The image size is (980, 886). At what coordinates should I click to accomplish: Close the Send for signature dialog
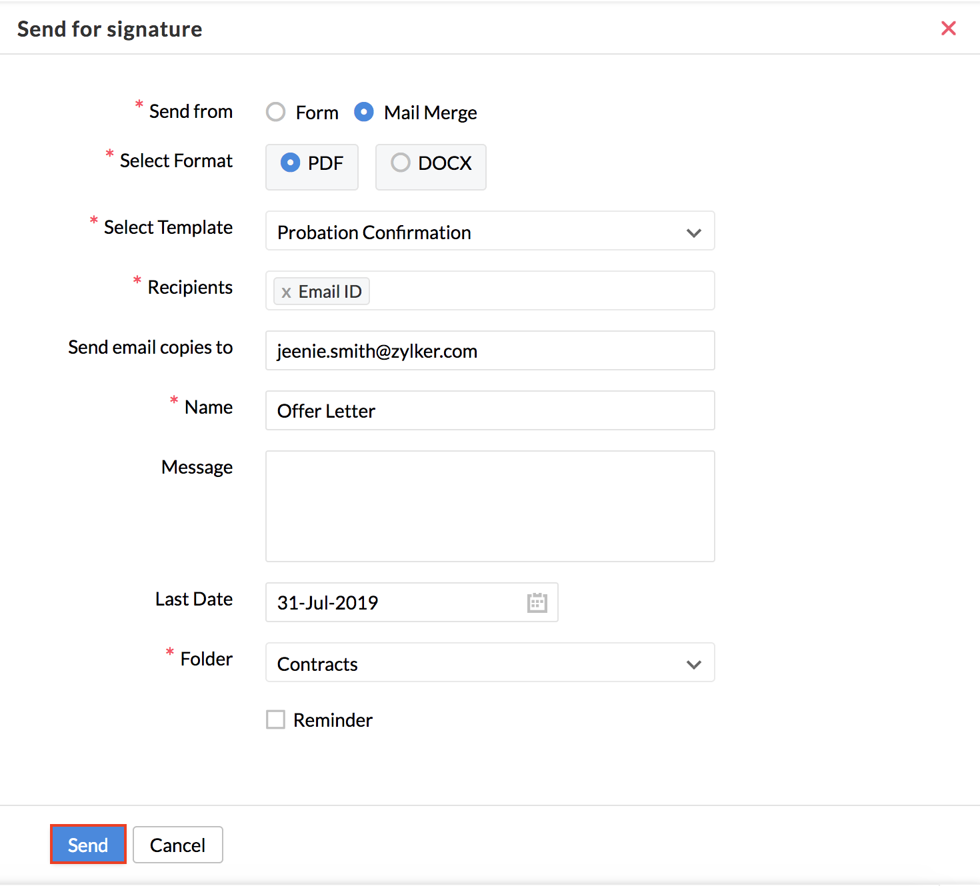point(949,28)
